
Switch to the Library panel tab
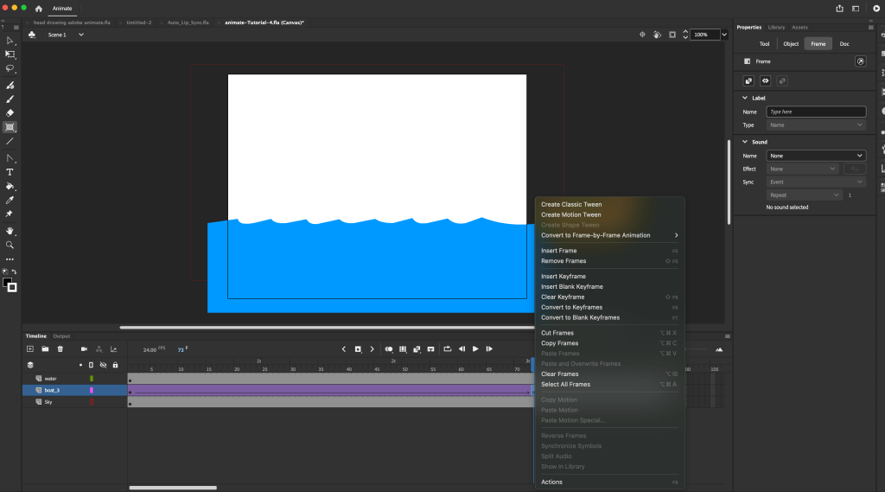776,27
